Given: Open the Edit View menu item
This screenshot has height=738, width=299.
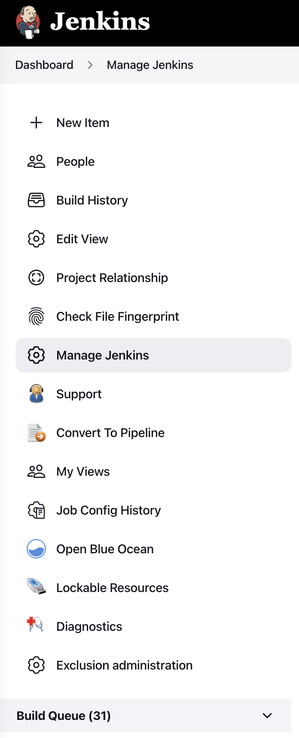Looking at the screenshot, I should [x=82, y=239].
